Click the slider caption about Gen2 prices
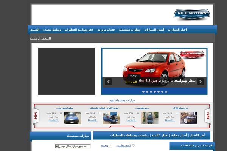The height and width of the screenshot is (151, 227). (168, 81)
